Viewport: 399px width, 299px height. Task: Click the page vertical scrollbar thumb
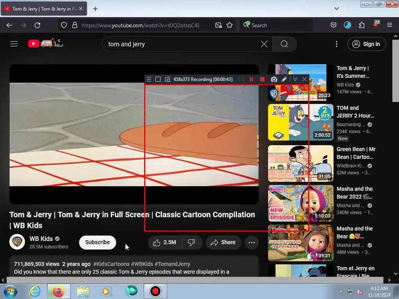(395, 71)
